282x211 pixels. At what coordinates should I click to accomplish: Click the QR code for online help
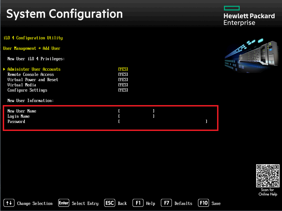pyautogui.click(x=268, y=176)
